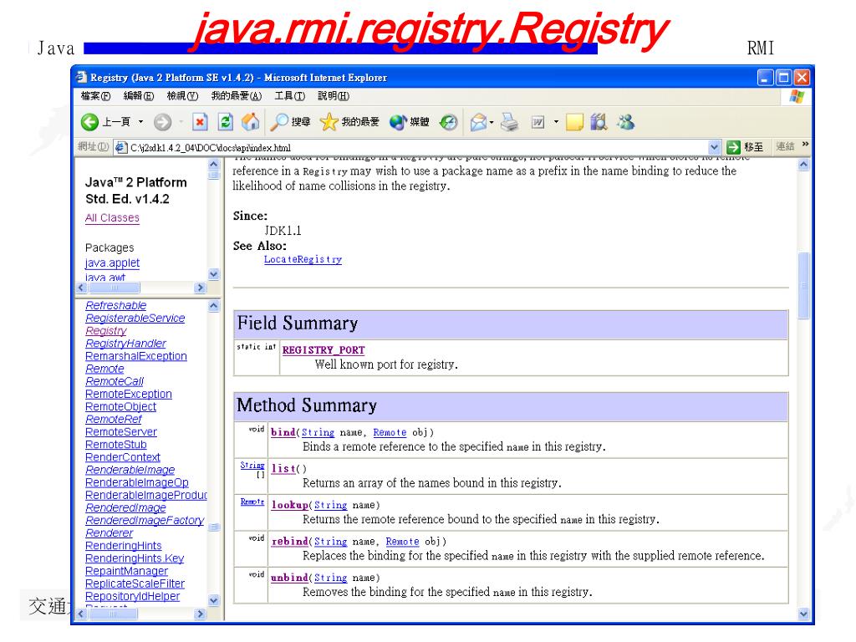Viewport: 856px width, 642px height.
Task: Click packages frame scroll down arrow
Action: (x=214, y=274)
